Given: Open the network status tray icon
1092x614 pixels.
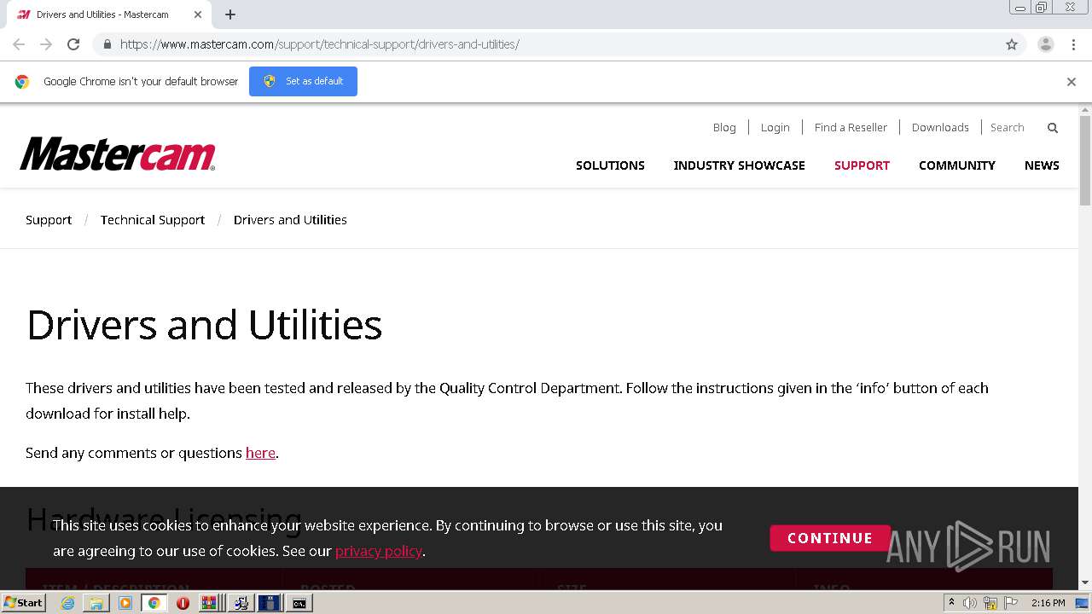Looking at the screenshot, I should 990,603.
